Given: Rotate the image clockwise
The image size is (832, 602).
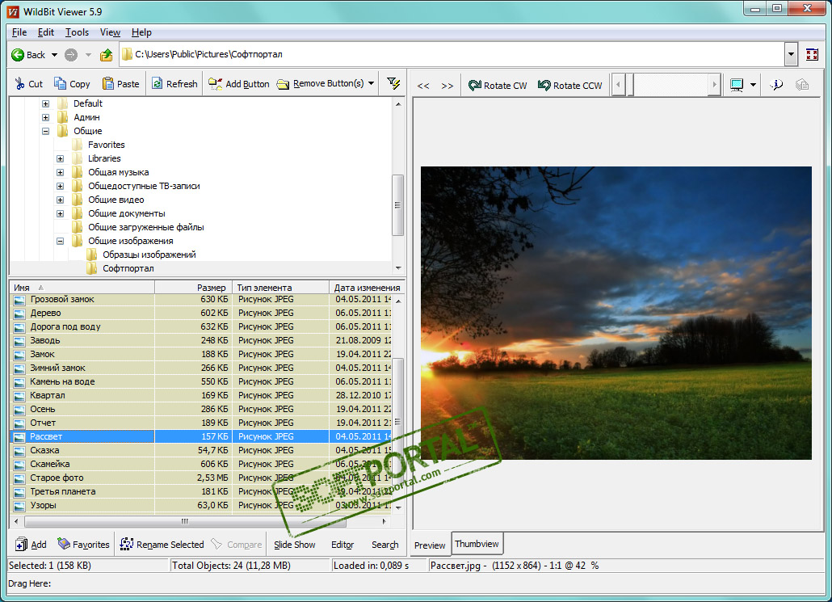Looking at the screenshot, I should tap(498, 86).
